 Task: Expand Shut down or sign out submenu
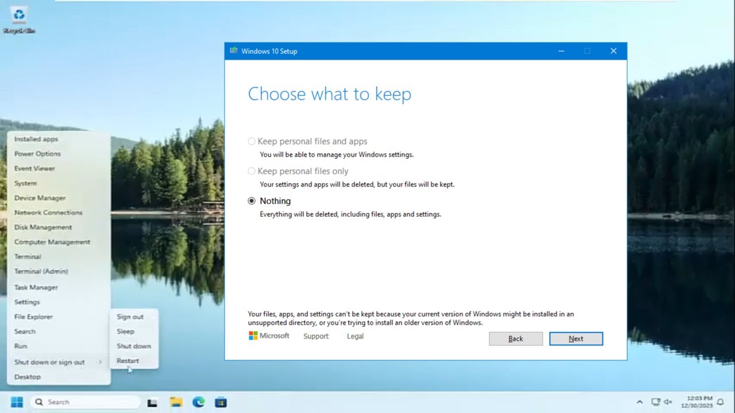click(59, 363)
